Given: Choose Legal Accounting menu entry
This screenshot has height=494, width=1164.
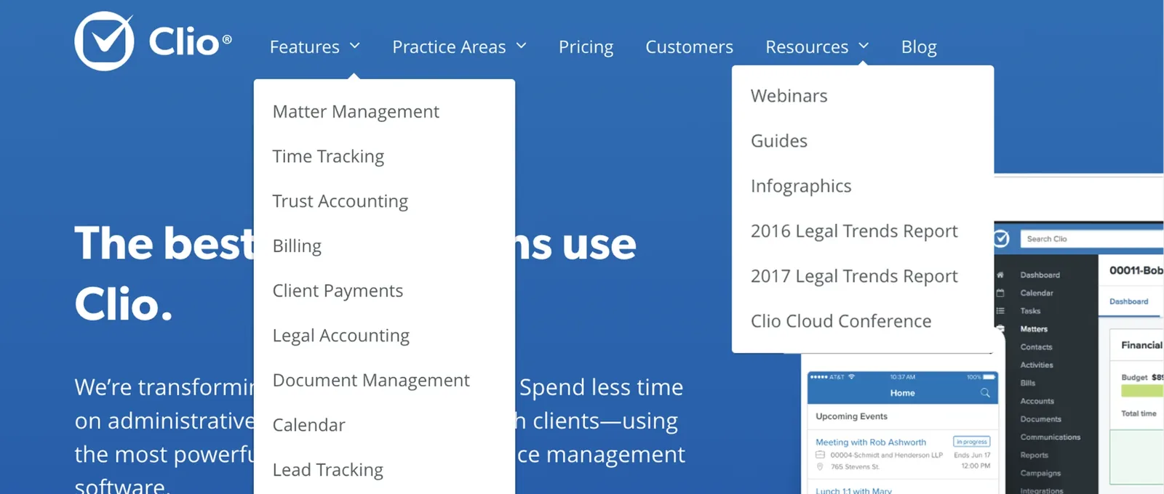Looking at the screenshot, I should point(340,336).
